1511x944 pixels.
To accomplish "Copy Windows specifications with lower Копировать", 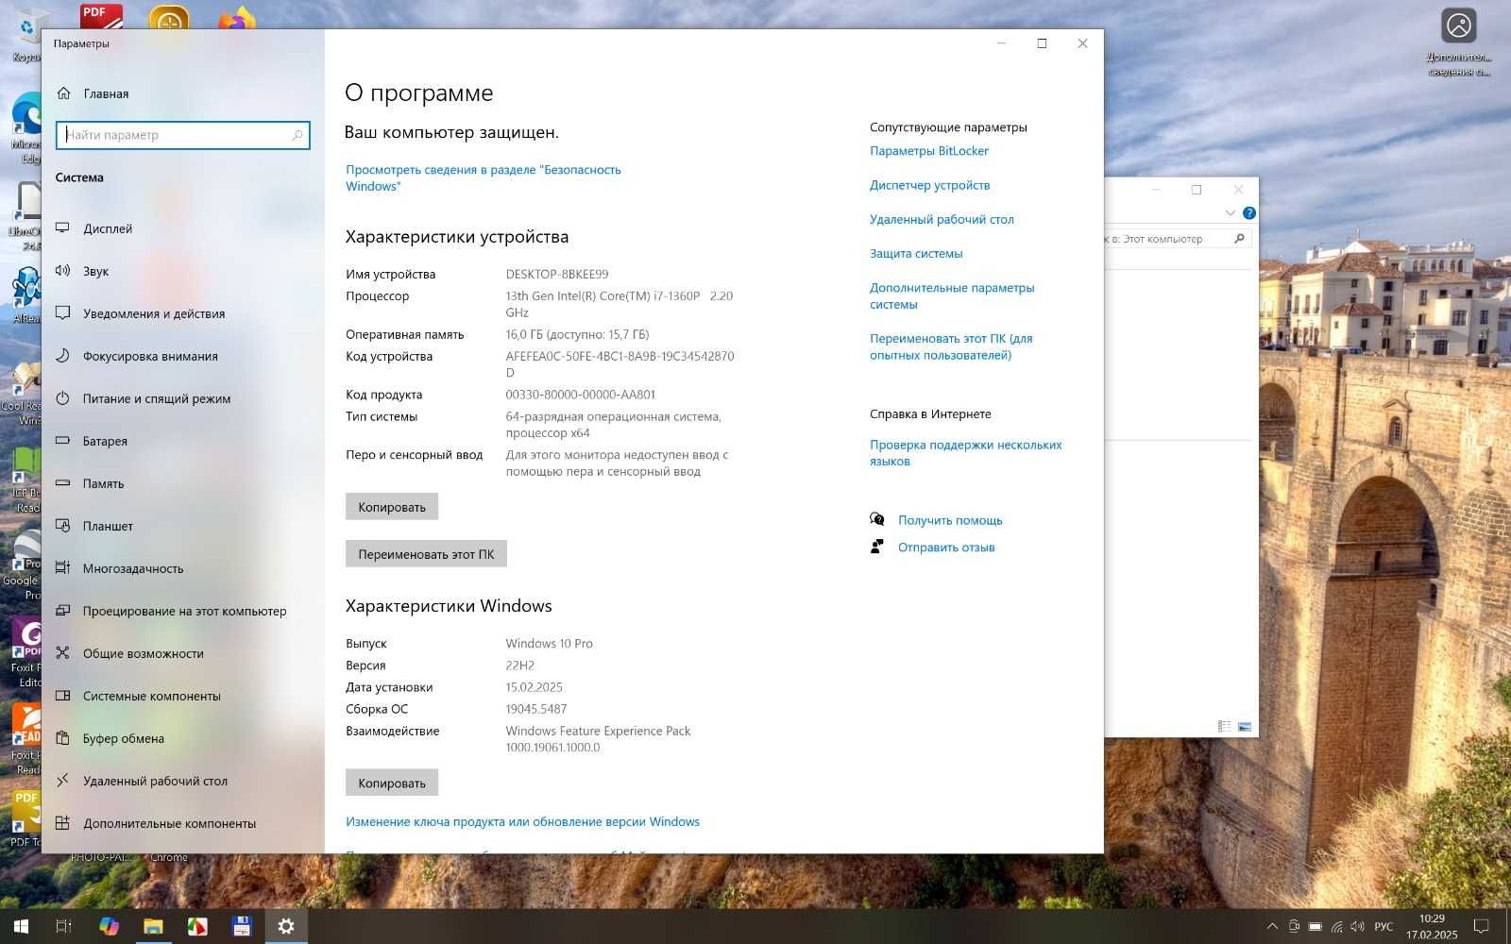I will point(392,783).
